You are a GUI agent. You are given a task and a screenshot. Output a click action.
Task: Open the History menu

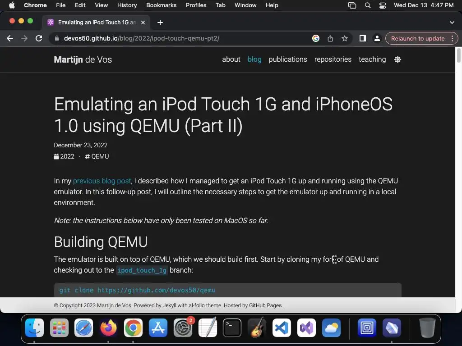tap(127, 5)
